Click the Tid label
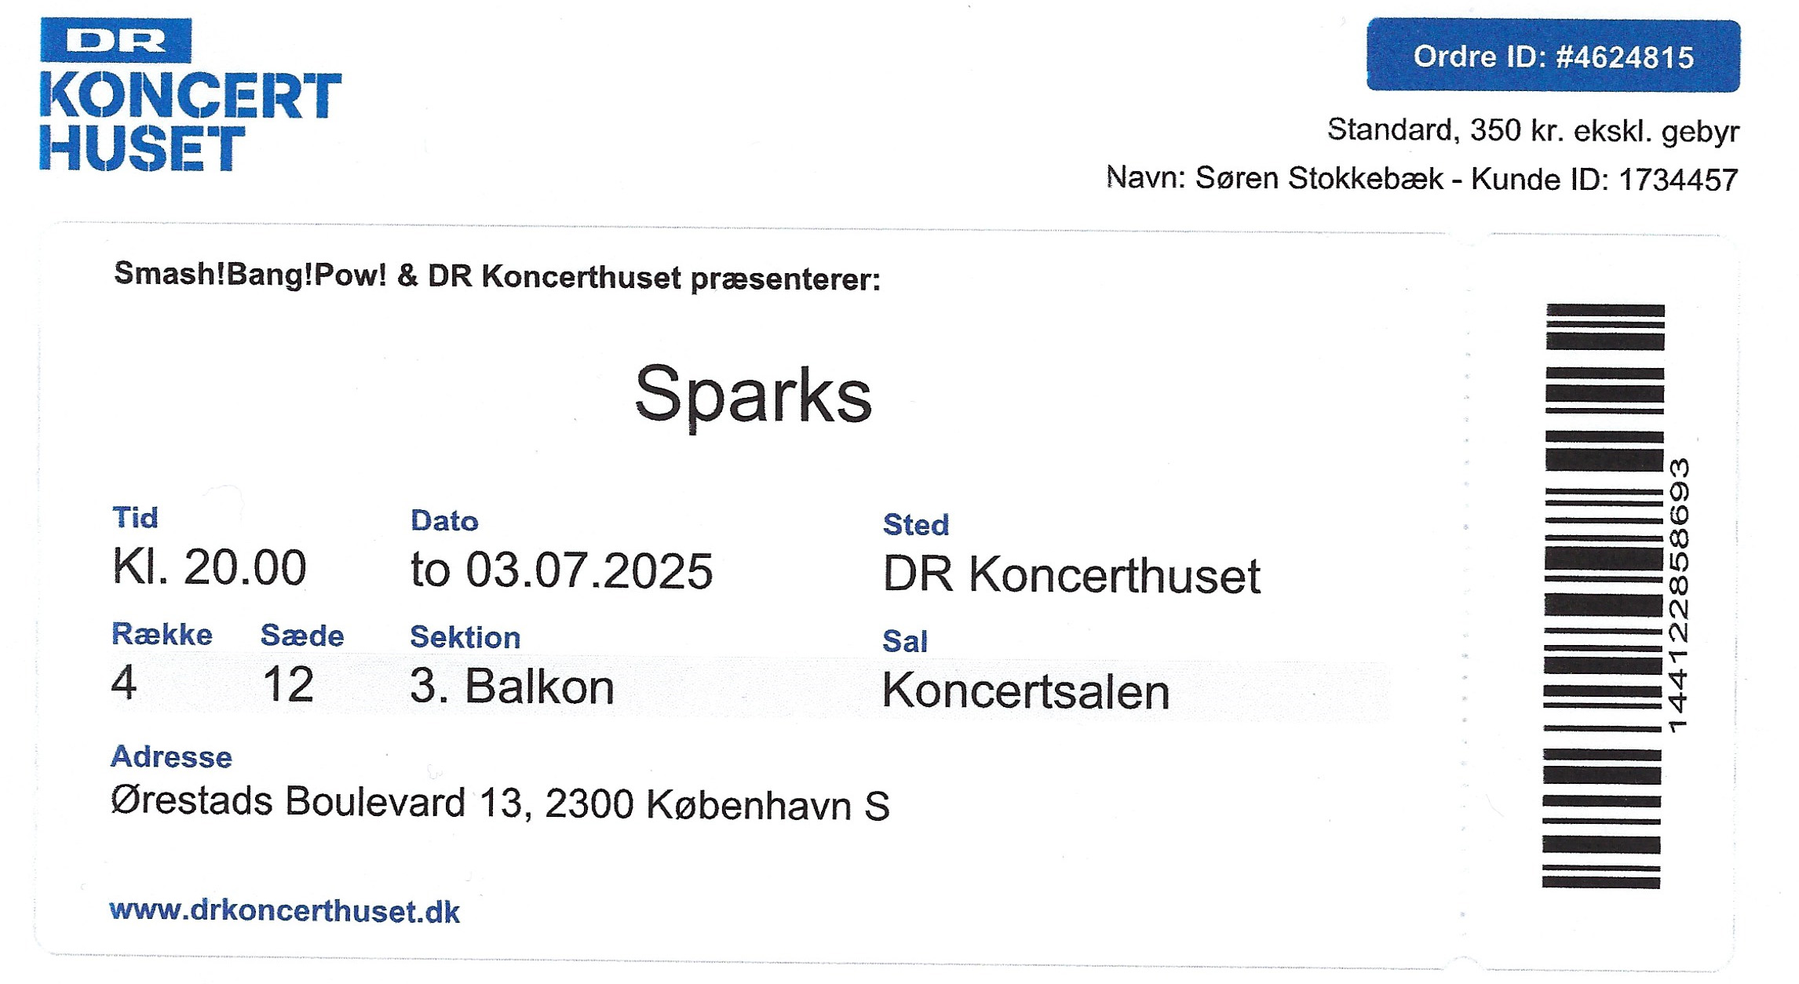Viewport: 1799px width, 984px height. 135,517
